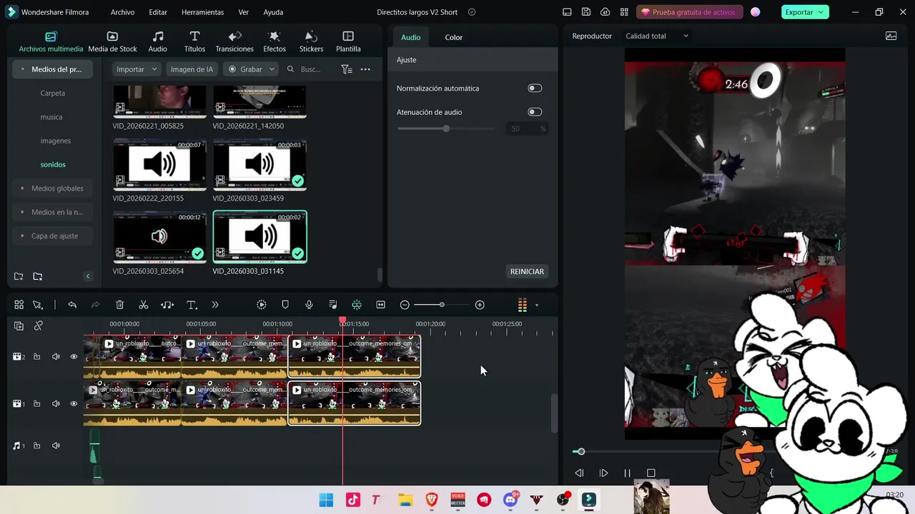Adjust the audio attenuation slider
This screenshot has width=915, height=514.
coord(445,128)
